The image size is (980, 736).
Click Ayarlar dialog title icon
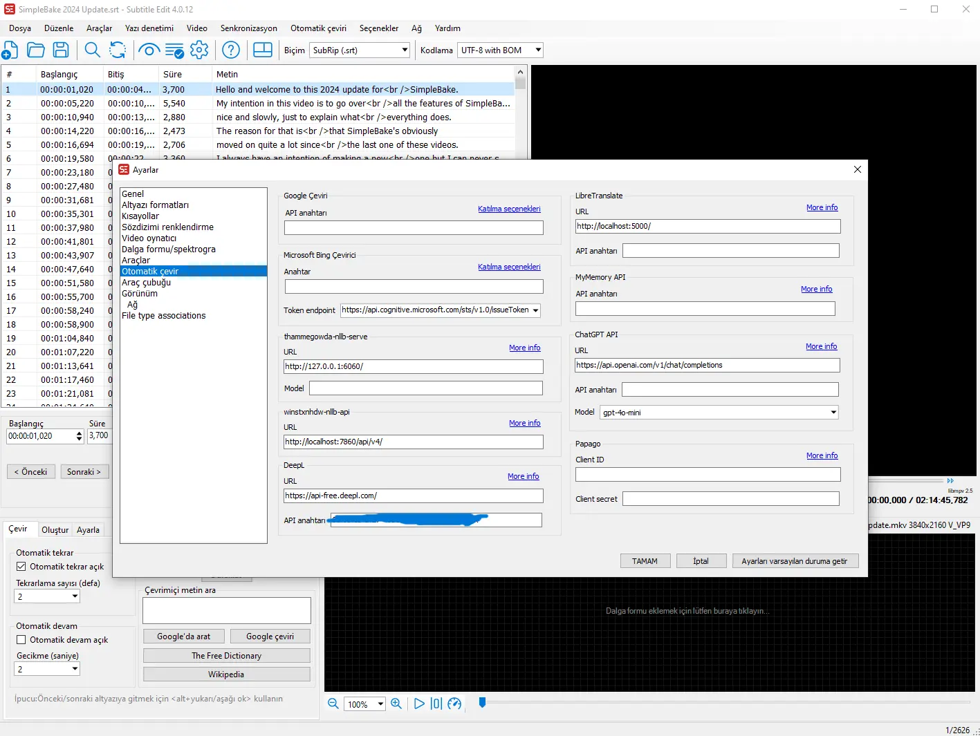[x=124, y=169]
